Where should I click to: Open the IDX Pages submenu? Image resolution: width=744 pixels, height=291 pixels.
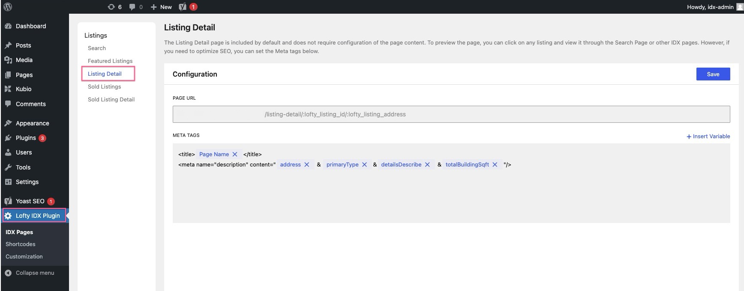pyautogui.click(x=19, y=232)
